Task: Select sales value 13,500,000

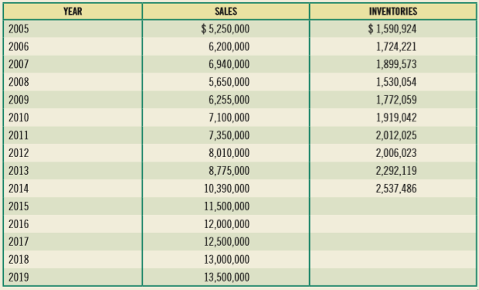Action: click(x=226, y=278)
